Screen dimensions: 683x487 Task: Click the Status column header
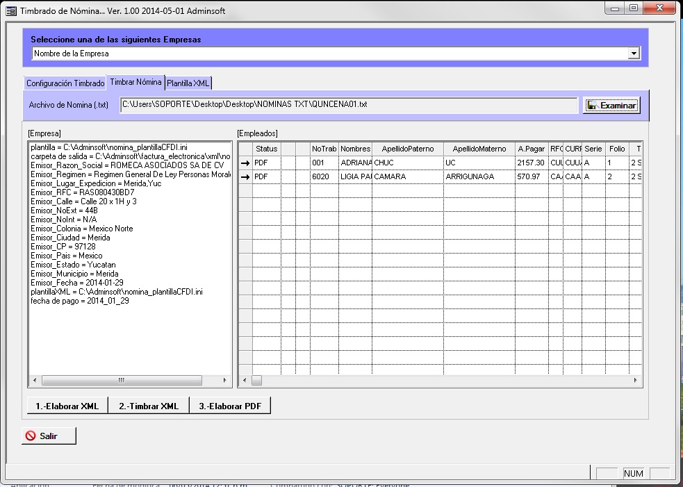[x=267, y=149]
